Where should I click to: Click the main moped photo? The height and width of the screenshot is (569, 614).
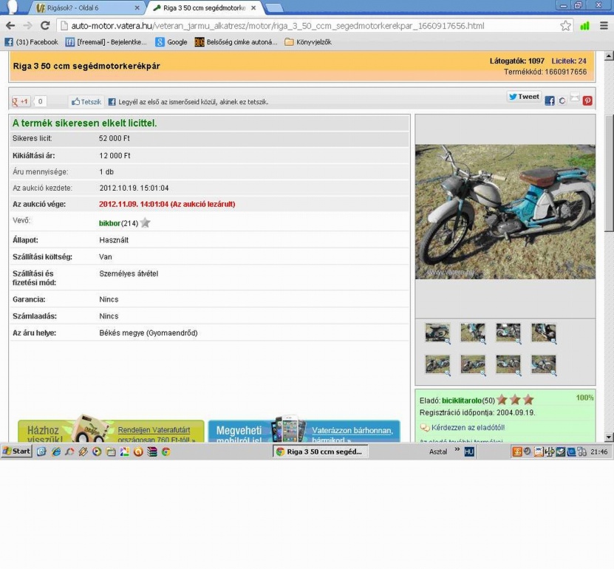coord(505,211)
